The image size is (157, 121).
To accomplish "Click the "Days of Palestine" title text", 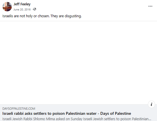I will tap(116, 113).
